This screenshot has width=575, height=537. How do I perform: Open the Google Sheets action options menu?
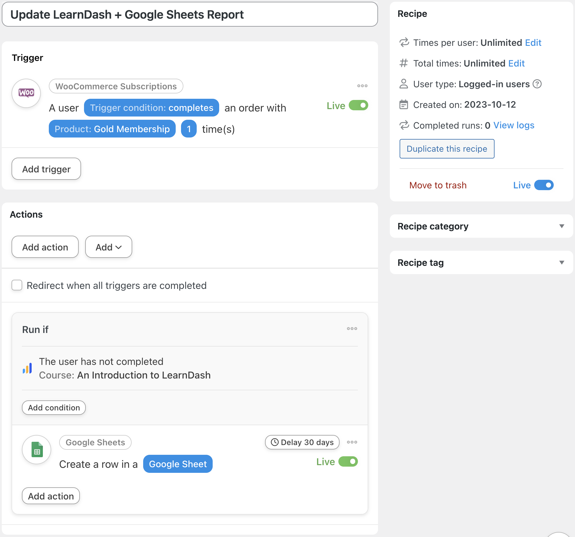pyautogui.click(x=352, y=442)
